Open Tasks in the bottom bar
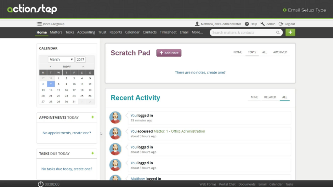The height and width of the screenshot is (187, 333). tap(289, 184)
